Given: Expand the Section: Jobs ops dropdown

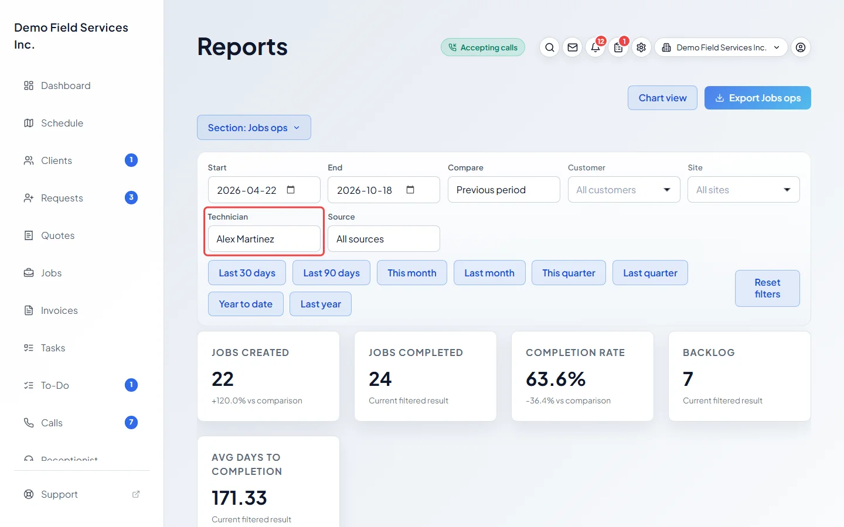Looking at the screenshot, I should tap(254, 128).
